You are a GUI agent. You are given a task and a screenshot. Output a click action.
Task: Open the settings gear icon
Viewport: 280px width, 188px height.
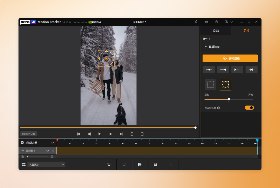click(x=216, y=22)
